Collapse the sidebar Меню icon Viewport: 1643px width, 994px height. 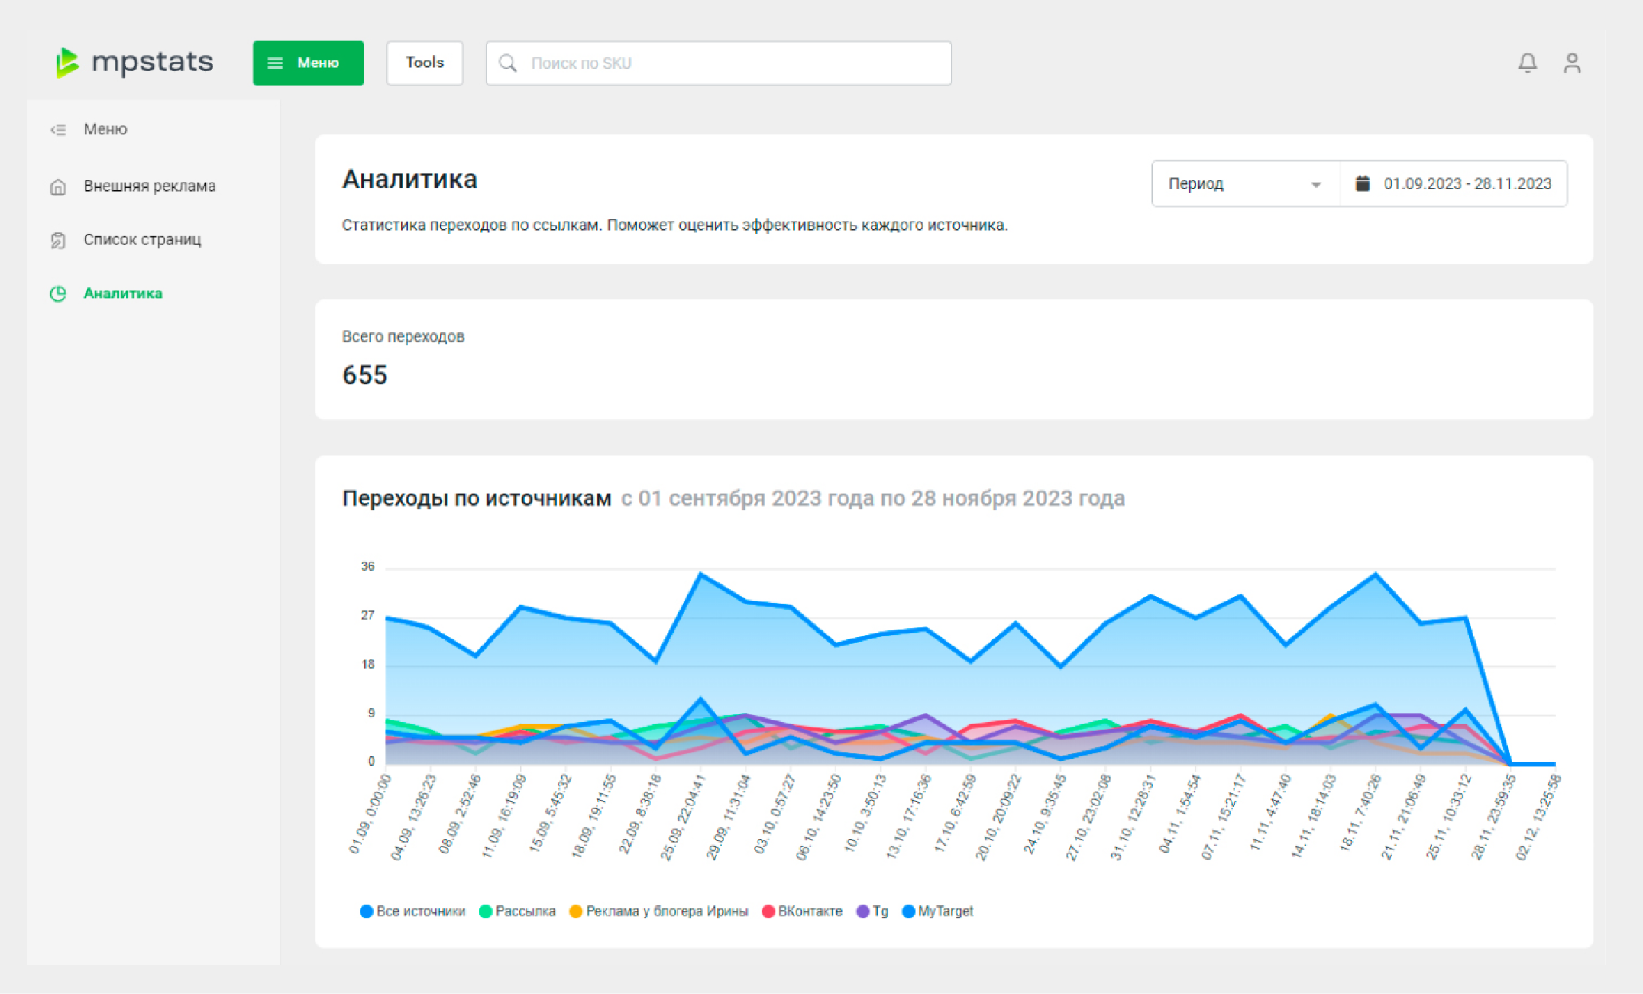coord(58,130)
